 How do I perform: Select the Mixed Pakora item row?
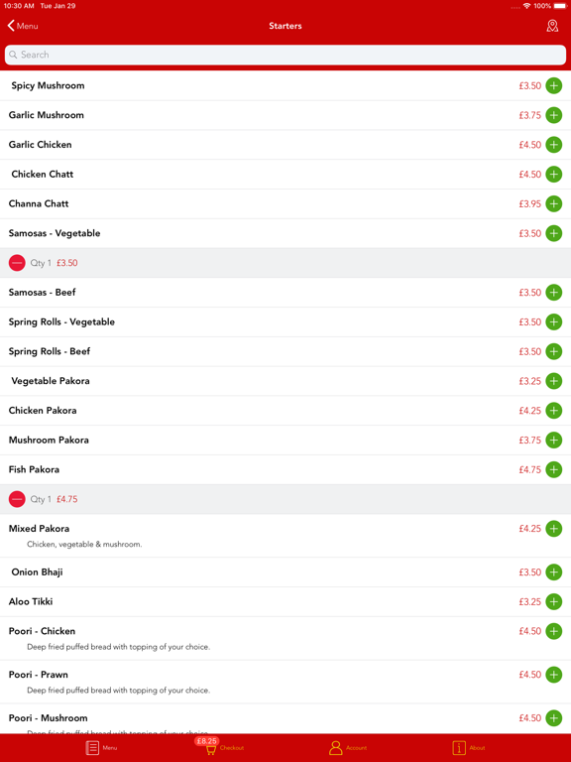[285, 536]
